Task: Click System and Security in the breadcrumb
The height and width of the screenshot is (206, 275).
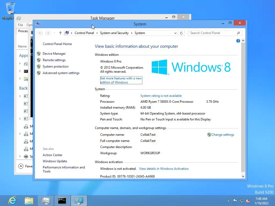Action: [114, 33]
